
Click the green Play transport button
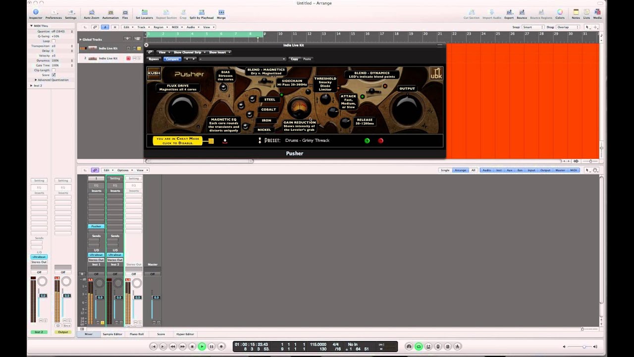coord(202,347)
